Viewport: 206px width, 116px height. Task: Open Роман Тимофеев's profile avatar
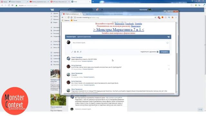(69, 58)
